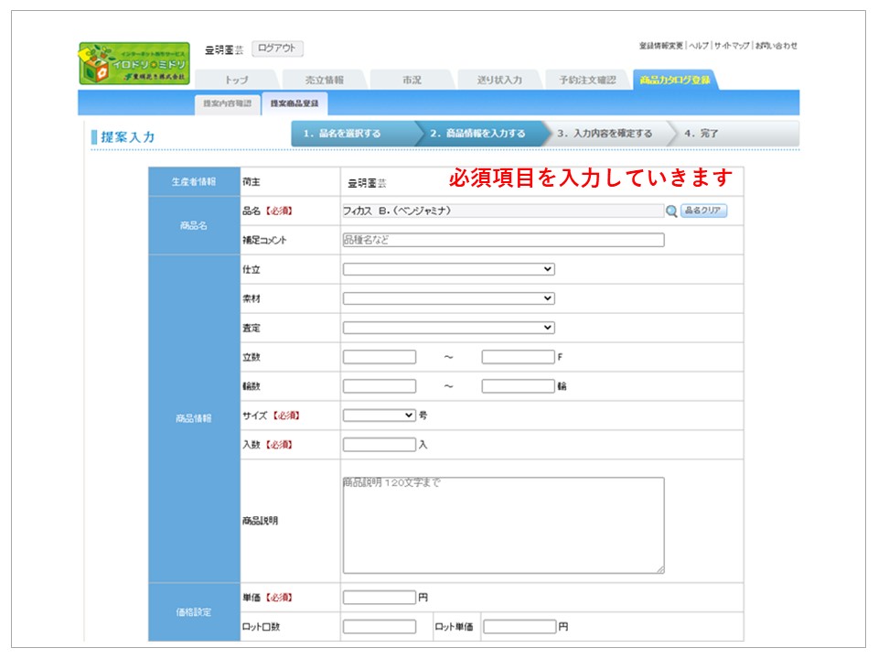Click the ログアウト button
This screenshot has height=659, width=878.
click(x=277, y=49)
